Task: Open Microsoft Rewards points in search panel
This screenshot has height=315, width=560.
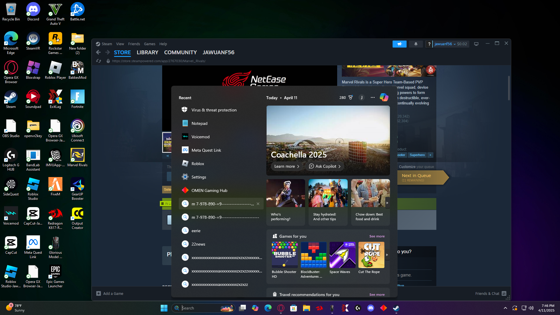Action: (346, 97)
